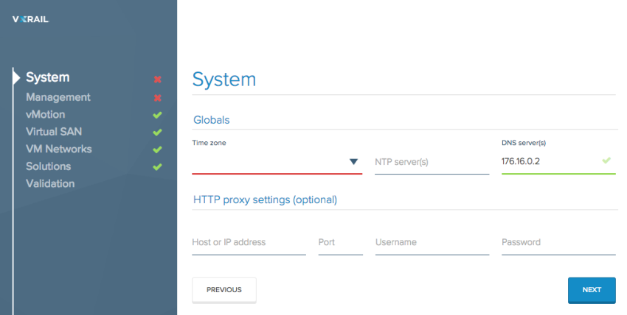Open the Time zone selection field
The image size is (627, 315).
(x=277, y=162)
